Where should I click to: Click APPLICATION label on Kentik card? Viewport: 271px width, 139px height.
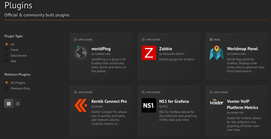point(85,92)
